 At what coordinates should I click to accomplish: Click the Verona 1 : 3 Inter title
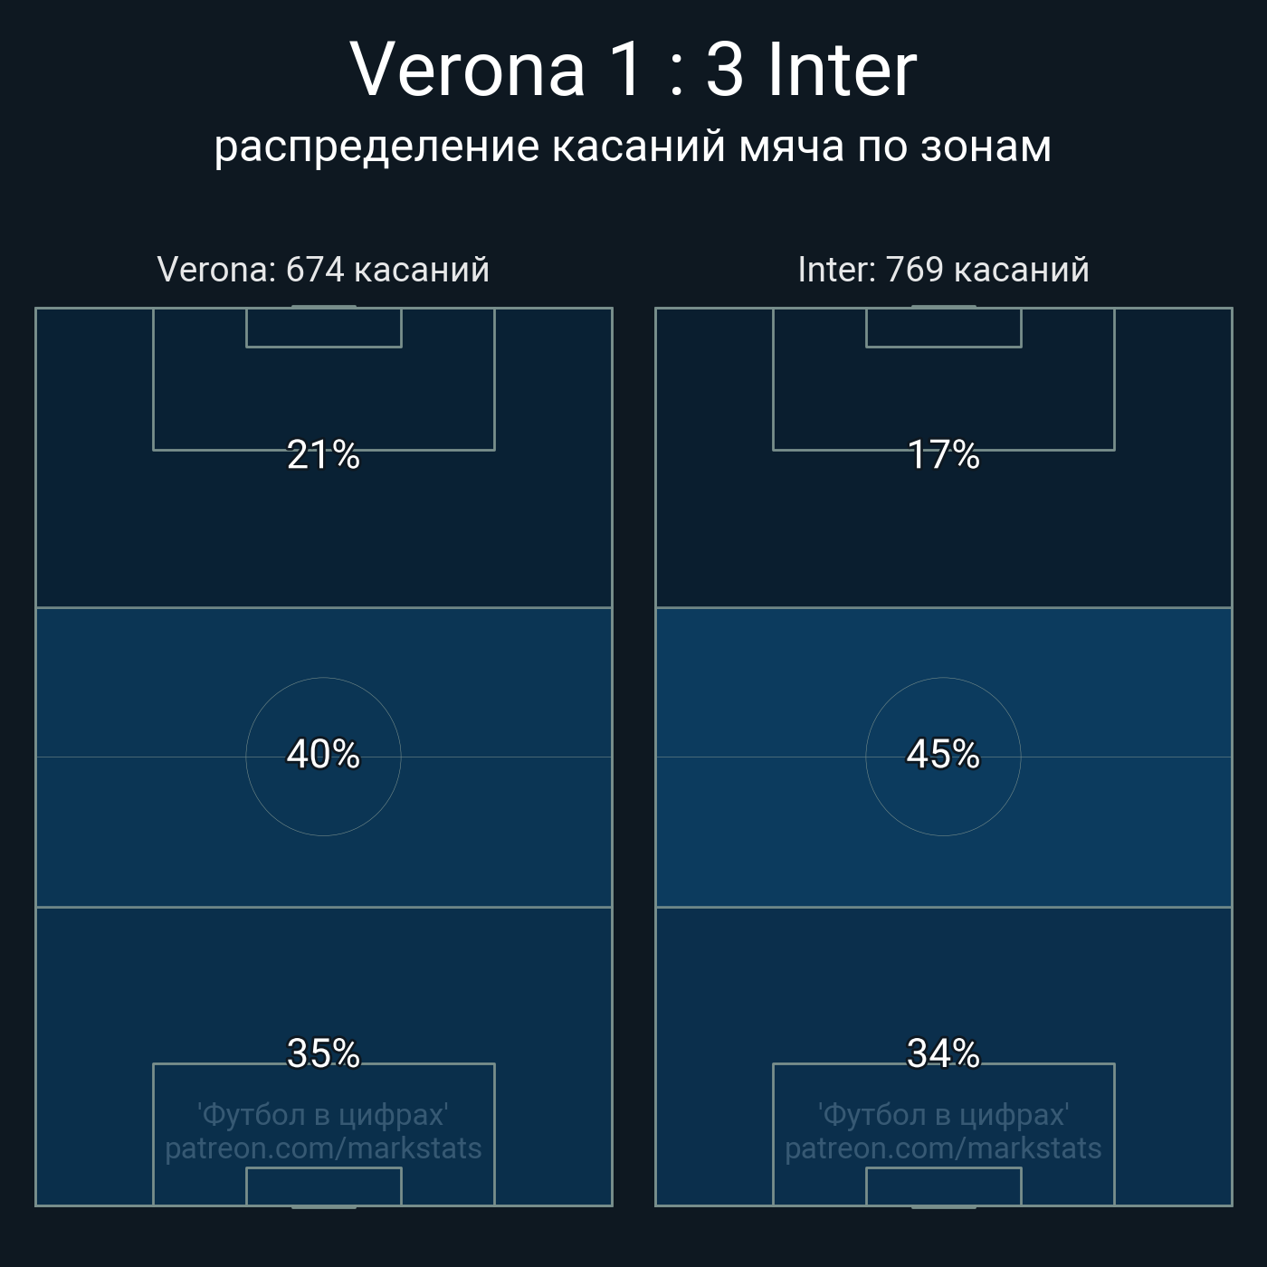633,70
